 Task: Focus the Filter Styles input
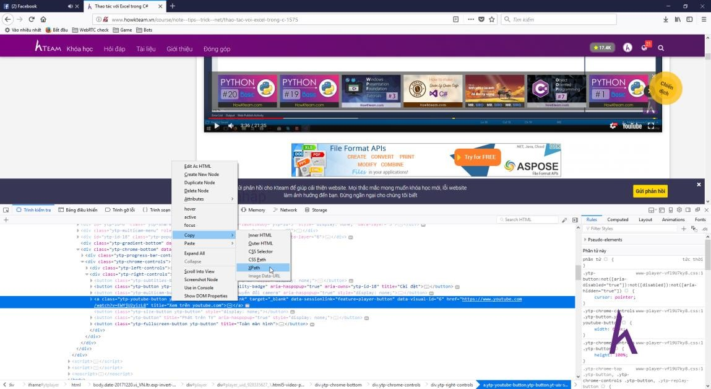pos(632,229)
